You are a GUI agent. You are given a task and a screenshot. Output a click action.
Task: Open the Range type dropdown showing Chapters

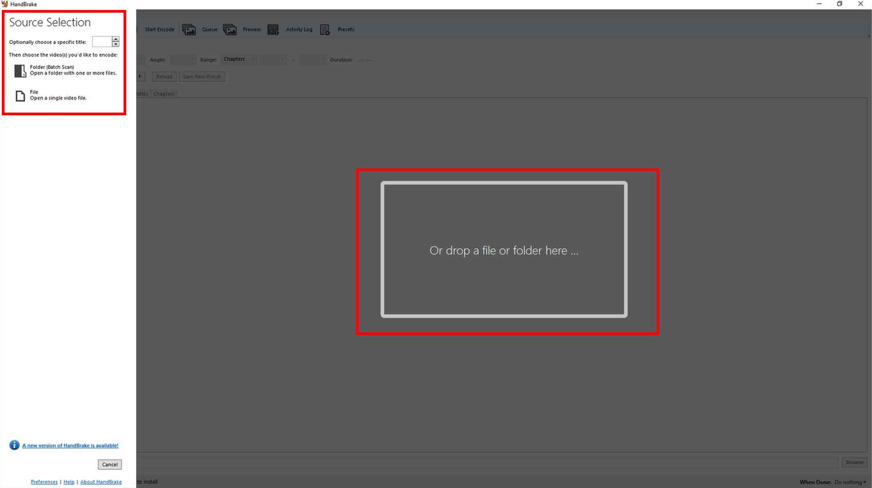238,59
